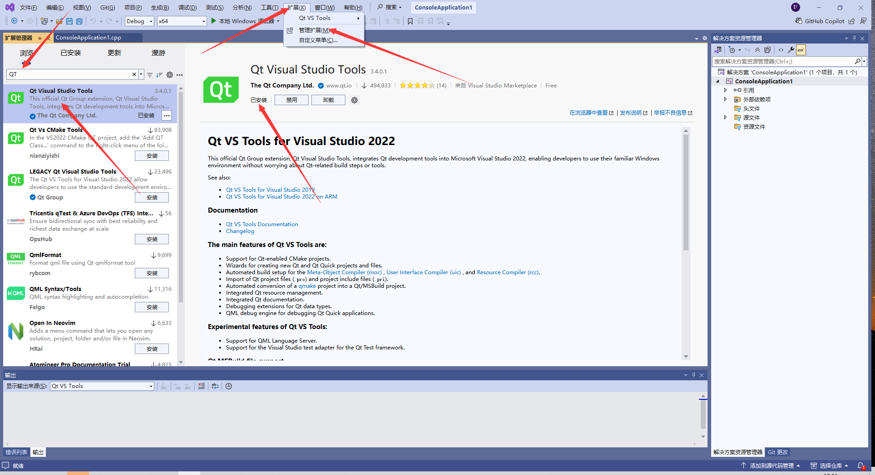Image resolution: width=875 pixels, height=475 pixels.
Task: Click the Output panel vertical scrollbar
Action: [703, 415]
